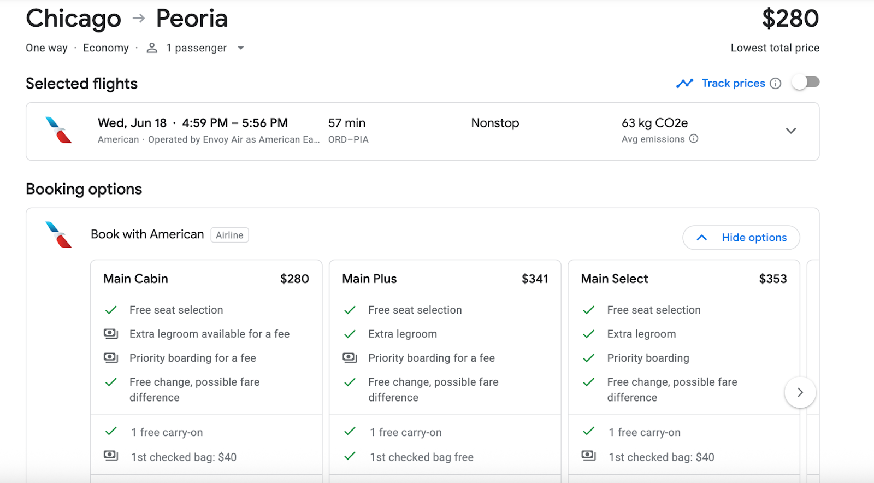Click checkmark beside Main Select Extra legroom
The image size is (874, 483).
pyautogui.click(x=588, y=334)
